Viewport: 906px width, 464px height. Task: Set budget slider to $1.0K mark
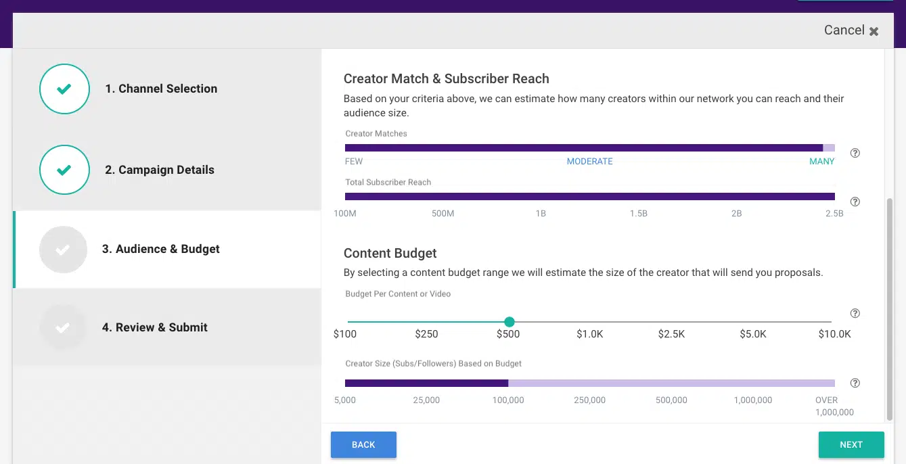590,322
